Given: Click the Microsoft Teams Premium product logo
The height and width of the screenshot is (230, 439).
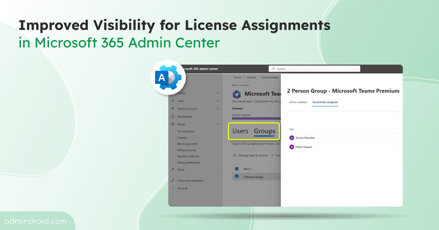Looking at the screenshot, I should coord(237,94).
